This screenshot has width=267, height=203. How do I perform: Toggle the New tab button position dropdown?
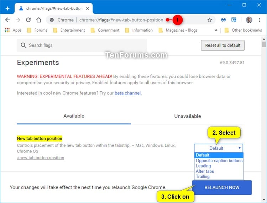point(219,148)
